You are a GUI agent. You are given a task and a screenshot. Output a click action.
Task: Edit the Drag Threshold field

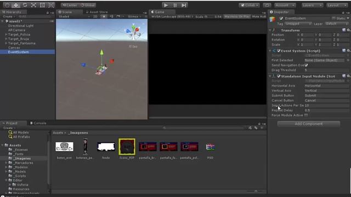coord(326,70)
